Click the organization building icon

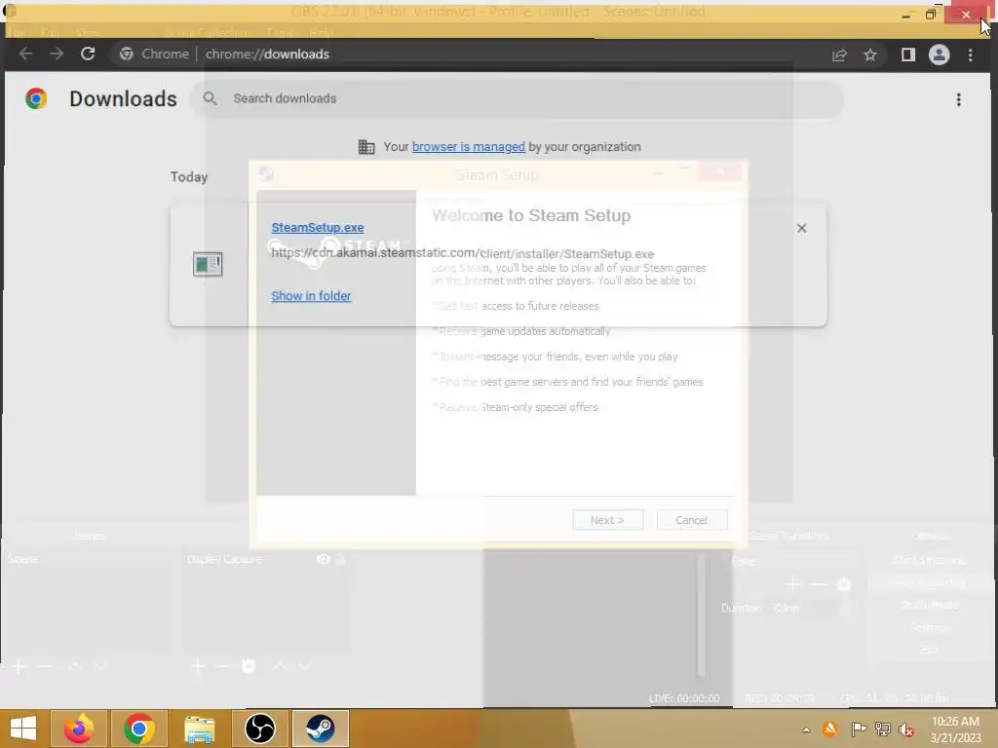pos(366,147)
